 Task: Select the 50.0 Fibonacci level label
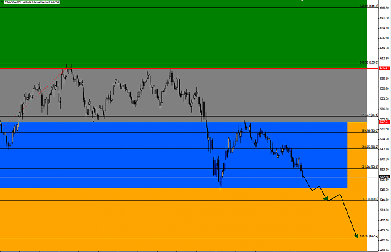[370, 130]
